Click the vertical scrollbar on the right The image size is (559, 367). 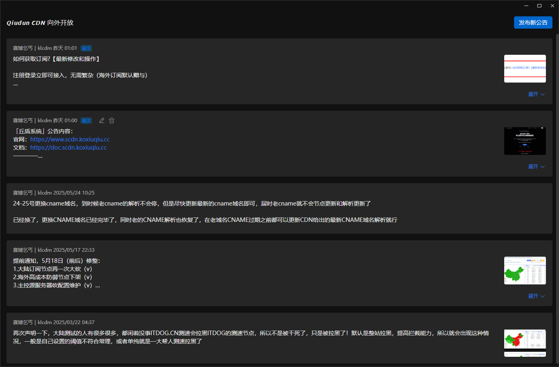(x=556, y=163)
